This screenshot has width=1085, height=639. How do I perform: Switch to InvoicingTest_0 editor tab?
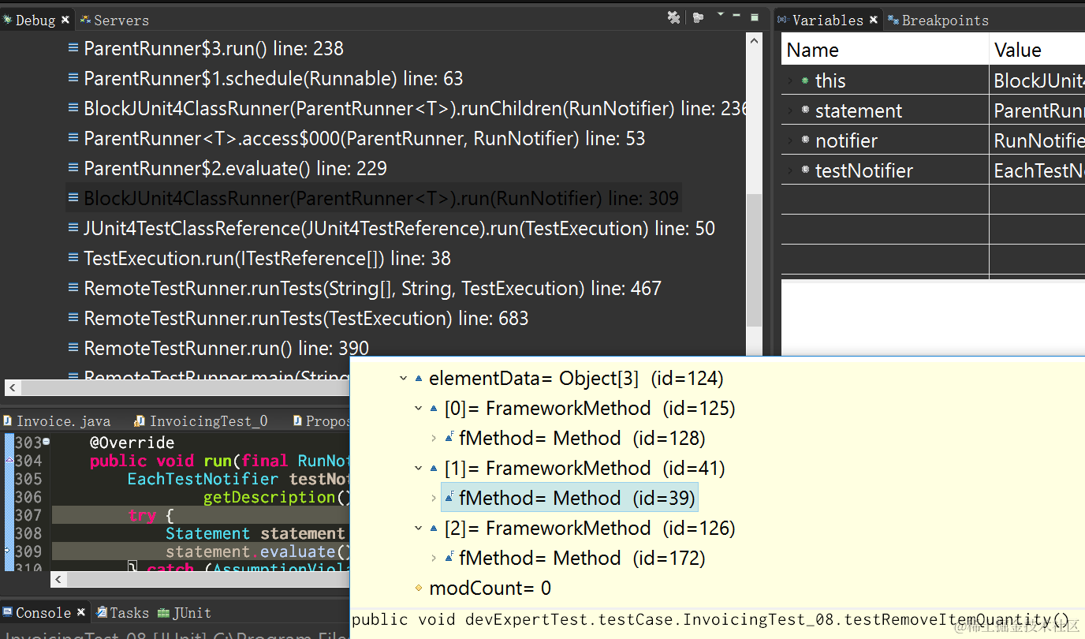pos(201,421)
